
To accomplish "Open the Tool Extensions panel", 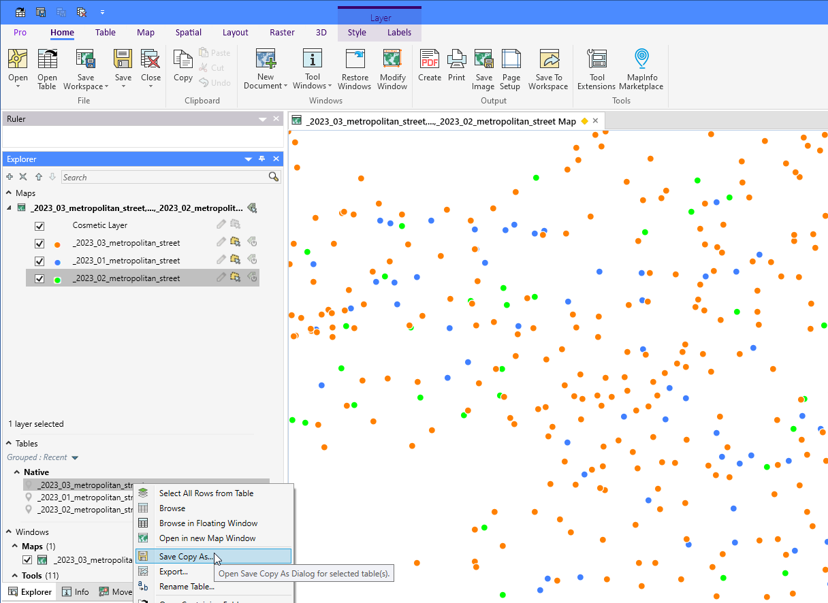I will click(x=596, y=68).
